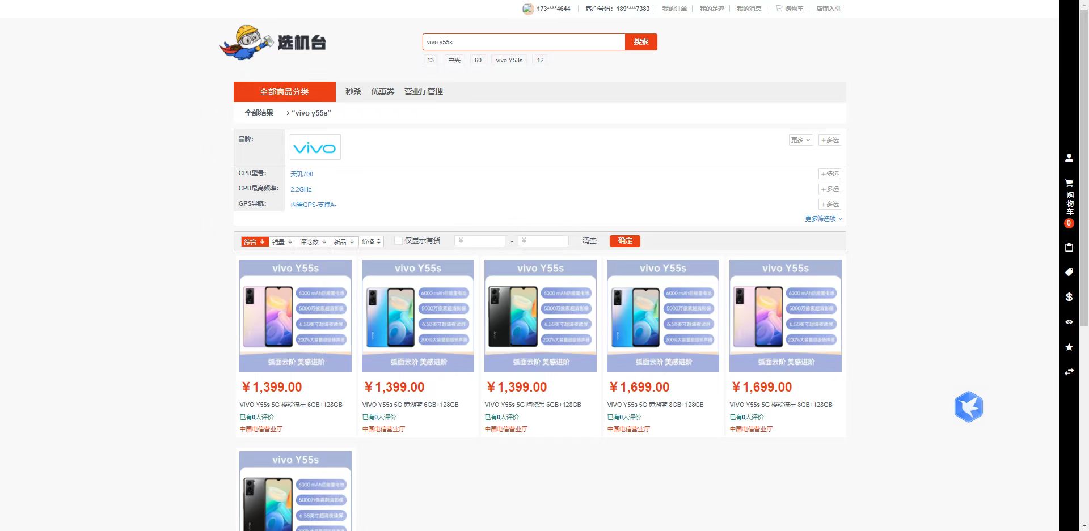Open 陶瓷黑 6GB+128GB product image
This screenshot has height=531, width=1089.
[x=541, y=316]
